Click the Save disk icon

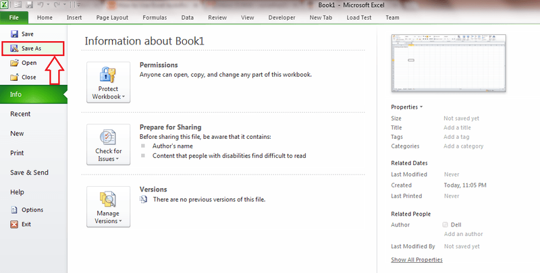(14, 34)
